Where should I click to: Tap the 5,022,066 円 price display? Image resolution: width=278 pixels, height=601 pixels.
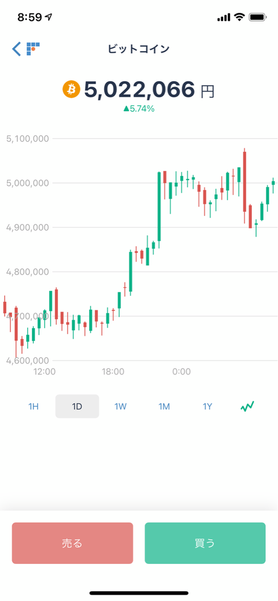pyautogui.click(x=149, y=90)
